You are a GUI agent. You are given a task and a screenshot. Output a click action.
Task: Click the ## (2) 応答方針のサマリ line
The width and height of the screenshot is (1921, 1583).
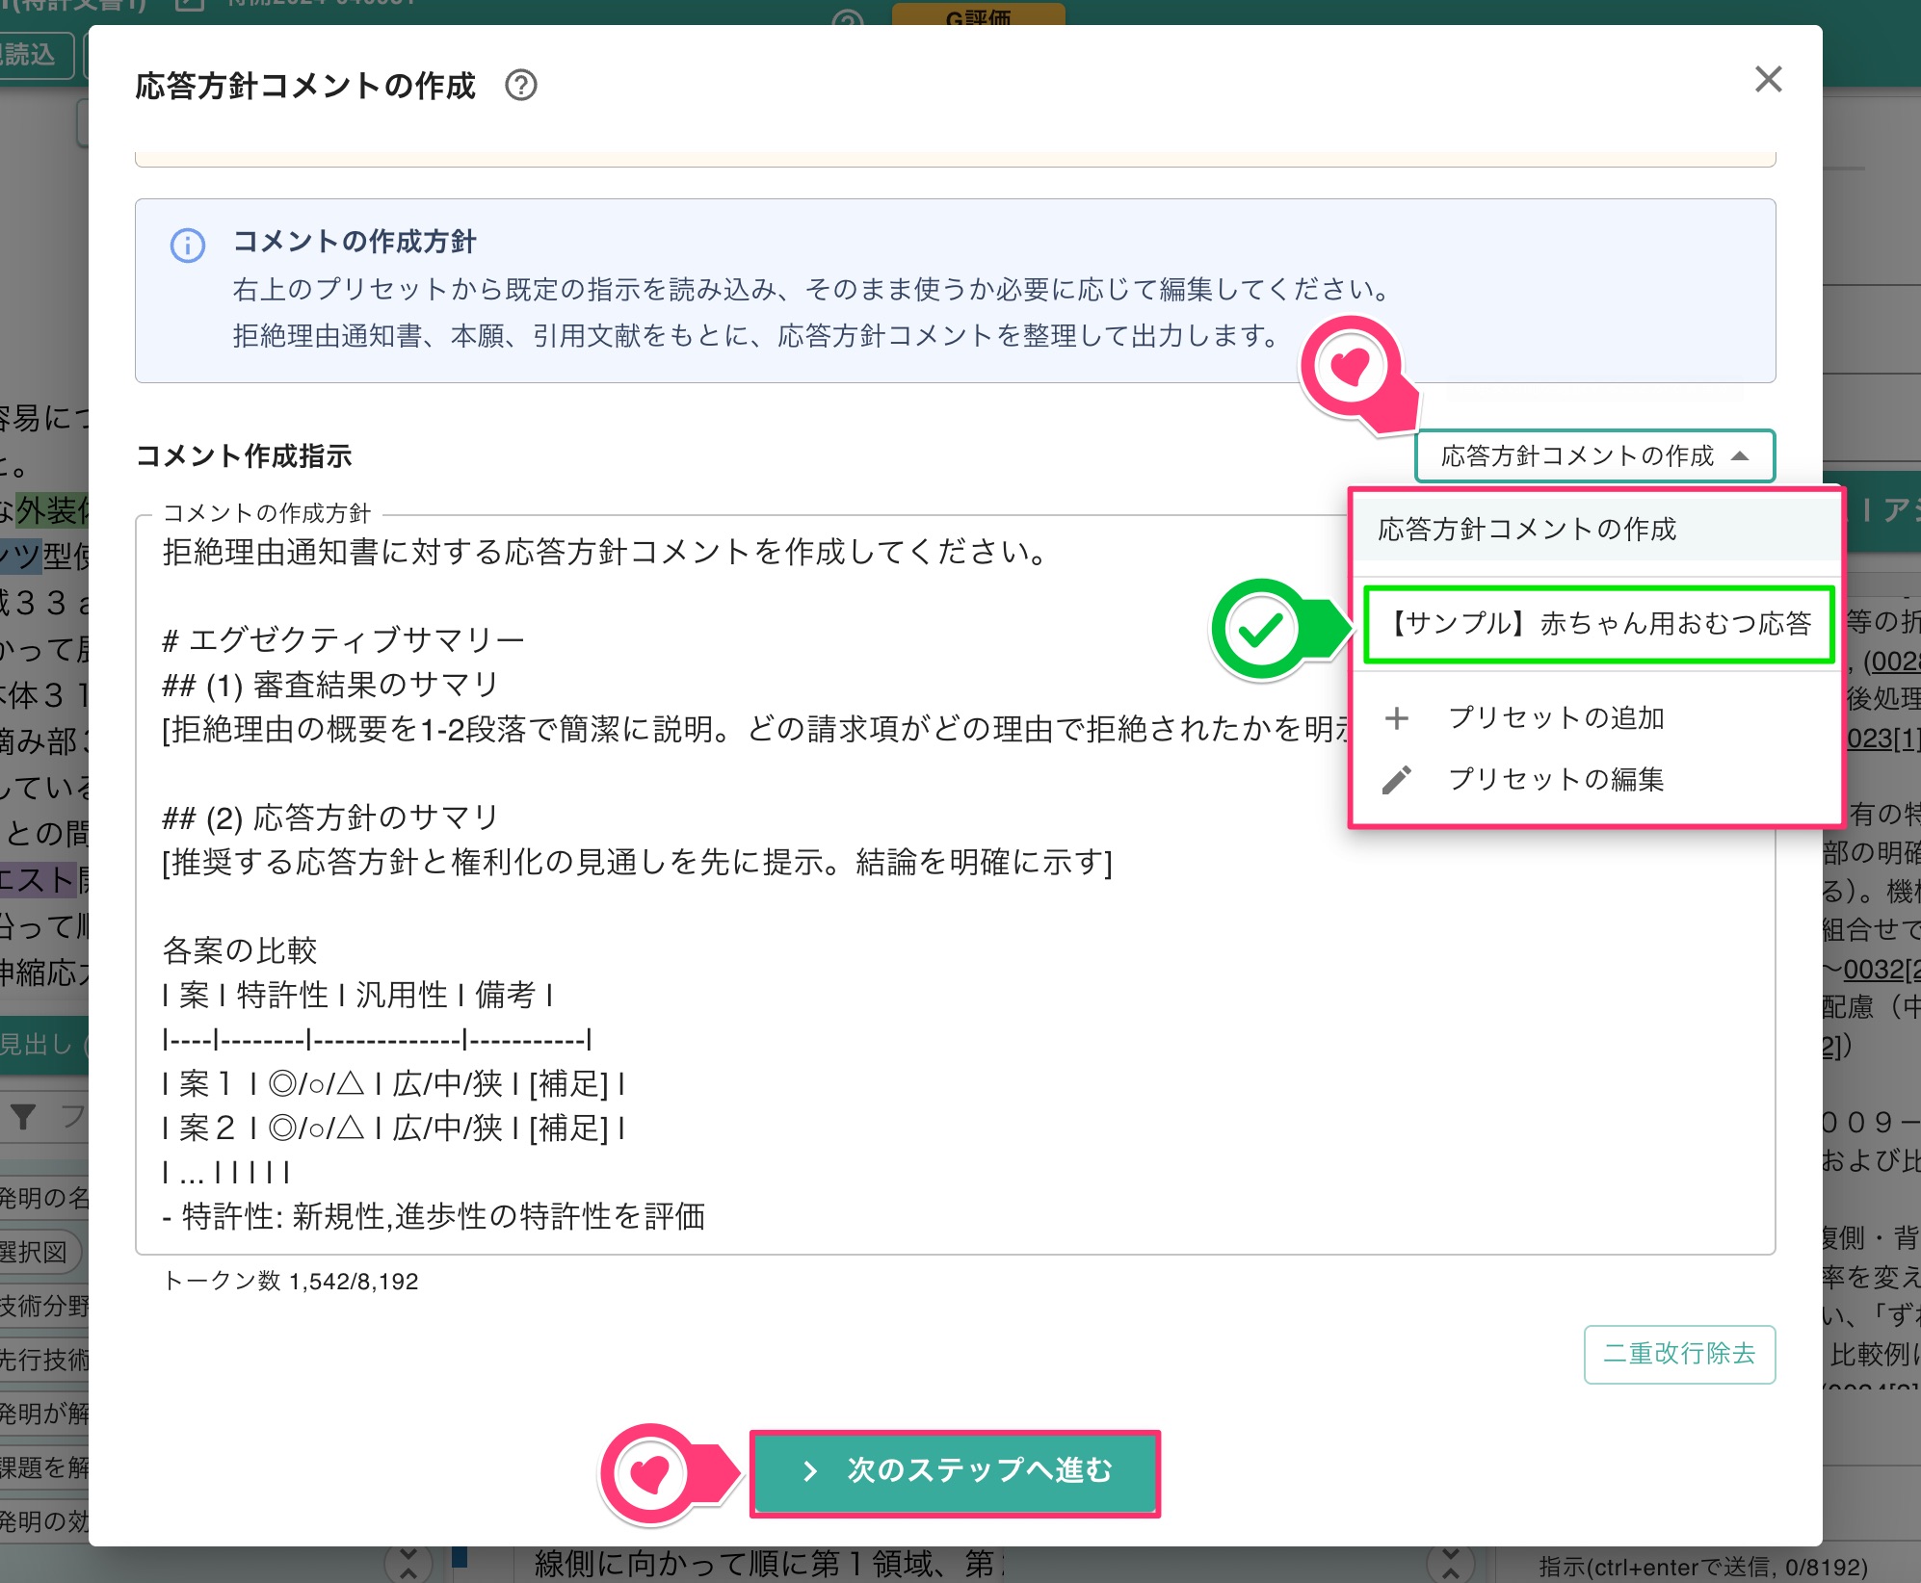pyautogui.click(x=330, y=817)
